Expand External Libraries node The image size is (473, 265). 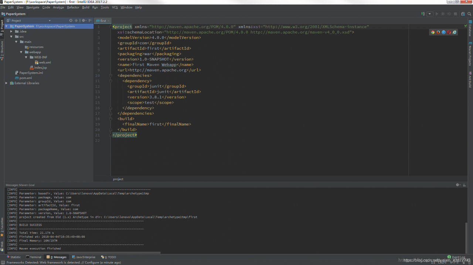coord(7,83)
